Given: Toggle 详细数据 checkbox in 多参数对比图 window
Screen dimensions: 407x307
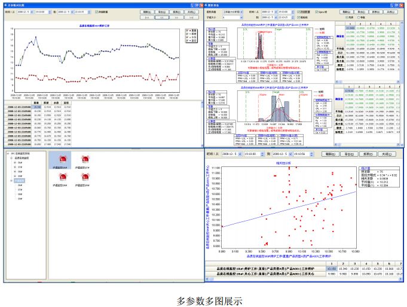Looking at the screenshot, I should coord(96,11).
